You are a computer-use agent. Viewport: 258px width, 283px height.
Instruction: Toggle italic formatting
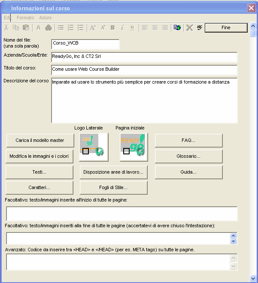(122, 27)
